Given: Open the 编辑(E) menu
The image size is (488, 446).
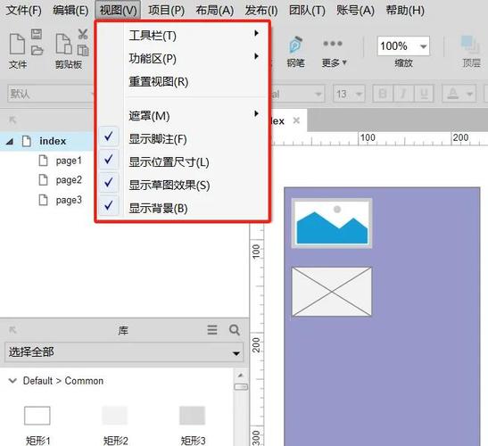Looking at the screenshot, I should [x=70, y=11].
